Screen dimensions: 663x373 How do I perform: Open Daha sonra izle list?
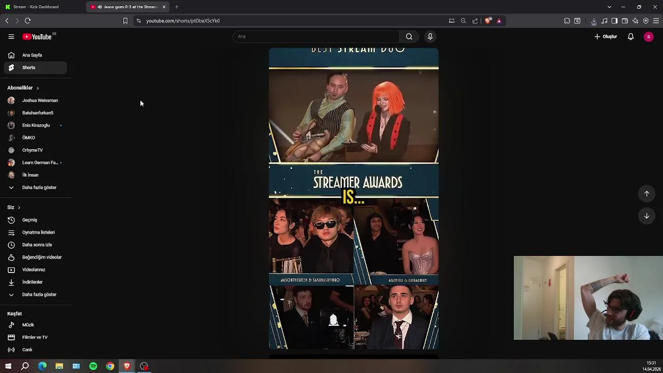click(x=35, y=245)
